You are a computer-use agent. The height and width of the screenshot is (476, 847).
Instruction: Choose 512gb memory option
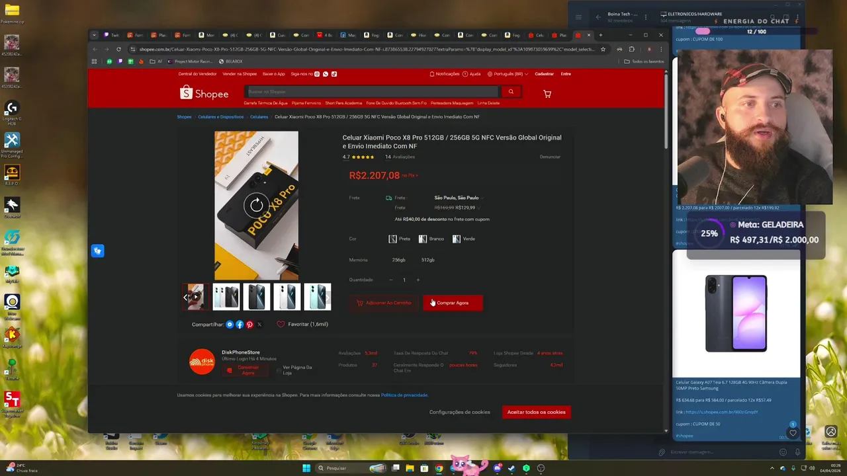[x=428, y=260]
